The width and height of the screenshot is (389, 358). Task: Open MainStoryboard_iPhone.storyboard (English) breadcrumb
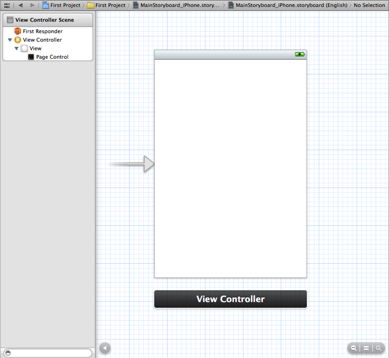pos(288,5)
